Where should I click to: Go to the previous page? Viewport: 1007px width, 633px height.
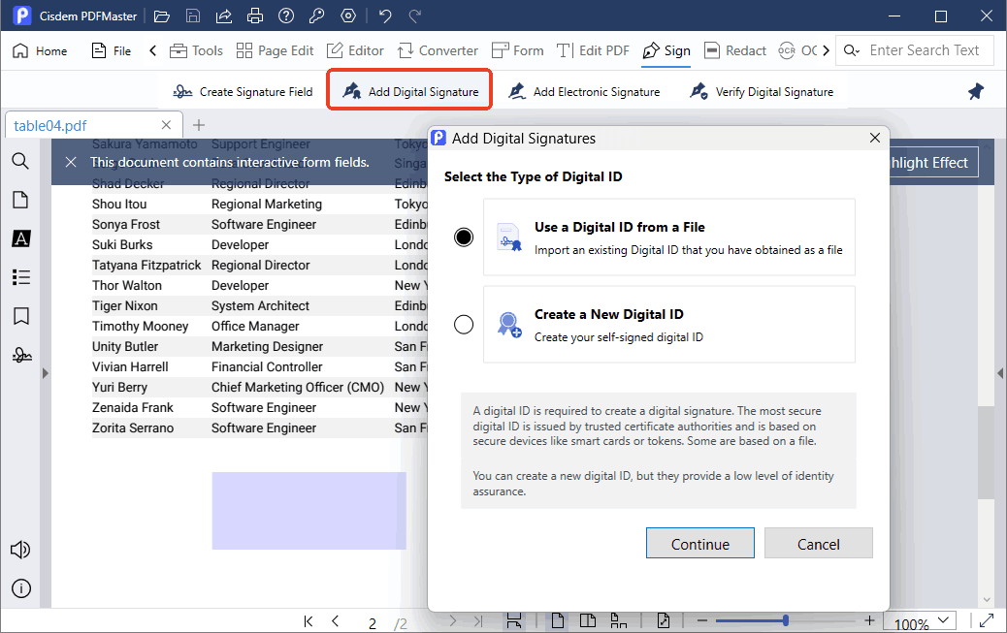[x=336, y=620]
